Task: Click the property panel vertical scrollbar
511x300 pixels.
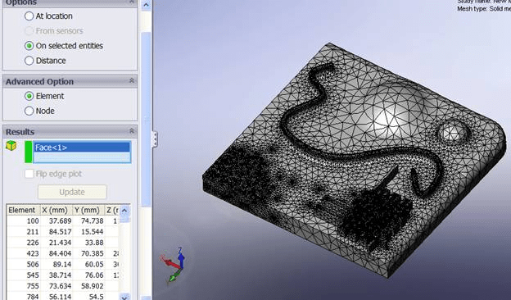Action: [x=146, y=119]
